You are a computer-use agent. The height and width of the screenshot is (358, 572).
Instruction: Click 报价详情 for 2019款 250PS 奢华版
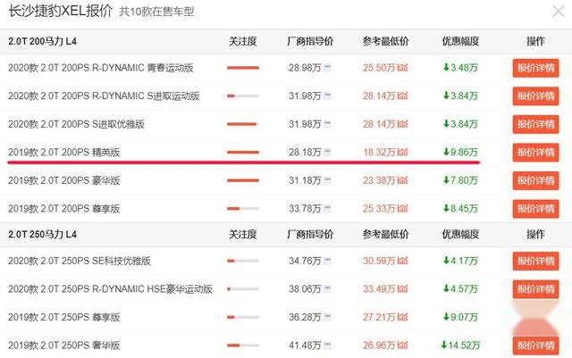click(x=535, y=346)
